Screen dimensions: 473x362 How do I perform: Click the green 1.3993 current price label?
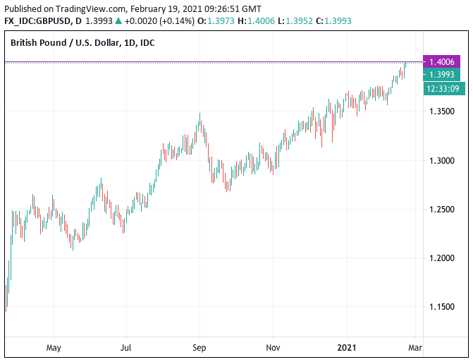click(441, 75)
